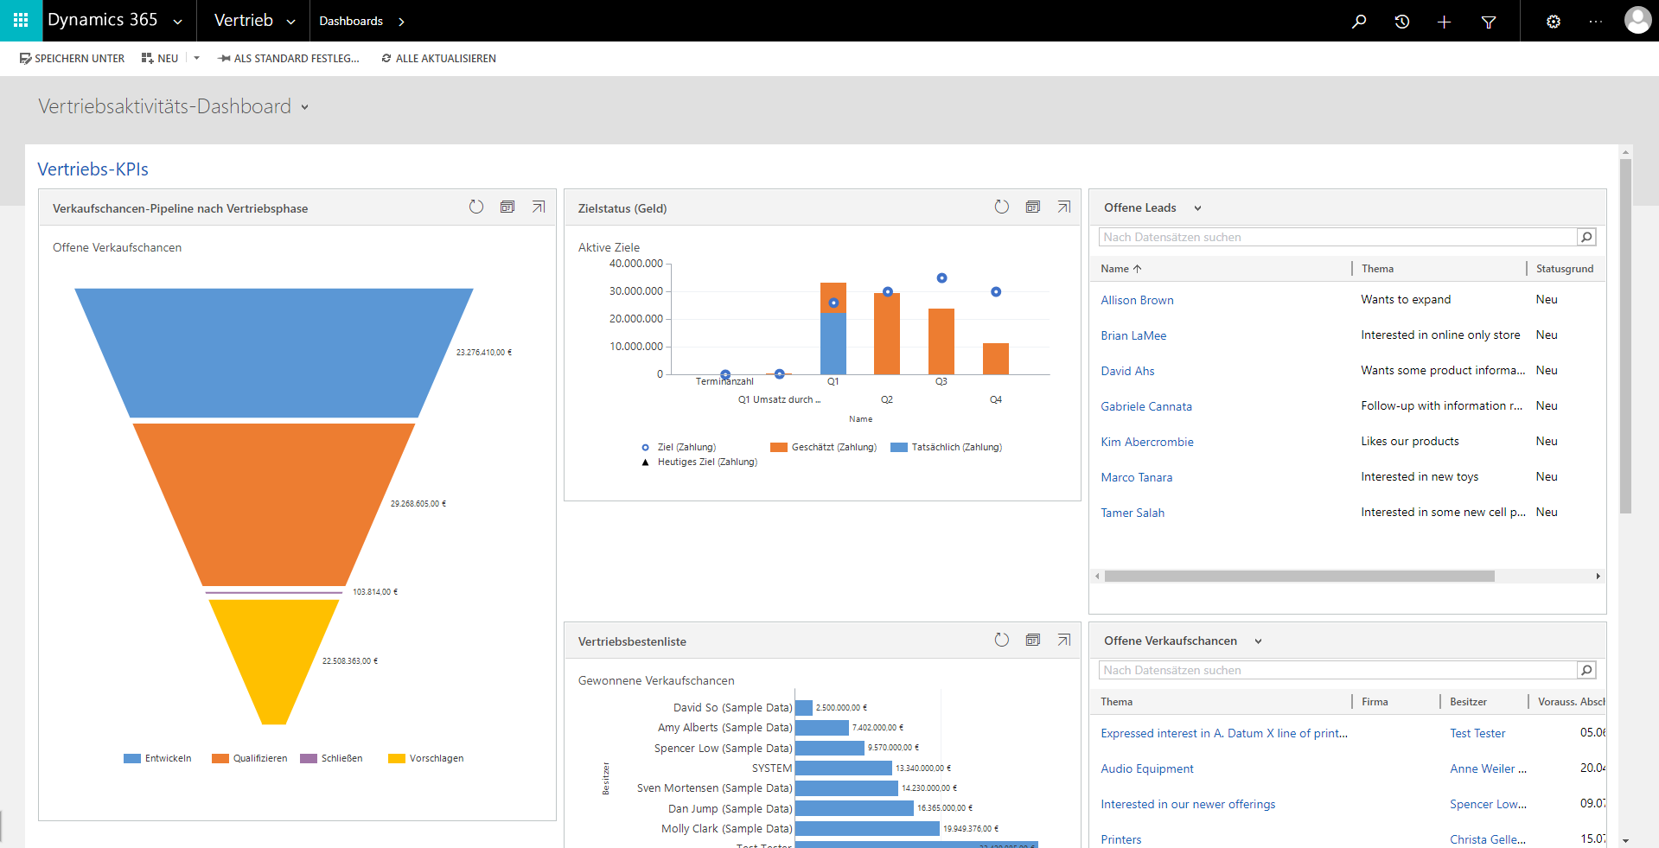Viewport: 1659px width, 848px height.
Task: Expand the Vertriebsaktivitäts-Dashboard selector chevron
Action: click(x=304, y=107)
